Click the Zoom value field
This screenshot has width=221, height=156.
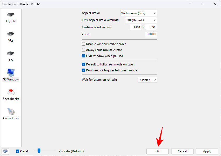point(151,34)
